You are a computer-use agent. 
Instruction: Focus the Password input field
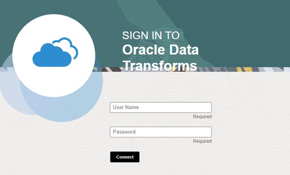161,132
